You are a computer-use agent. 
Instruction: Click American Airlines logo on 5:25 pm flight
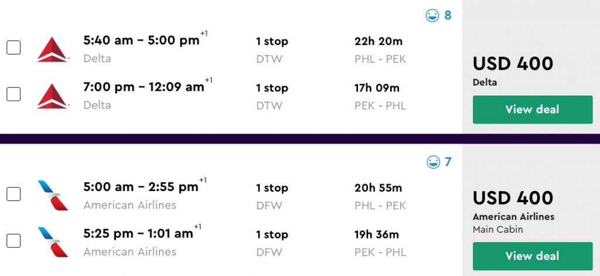53,242
